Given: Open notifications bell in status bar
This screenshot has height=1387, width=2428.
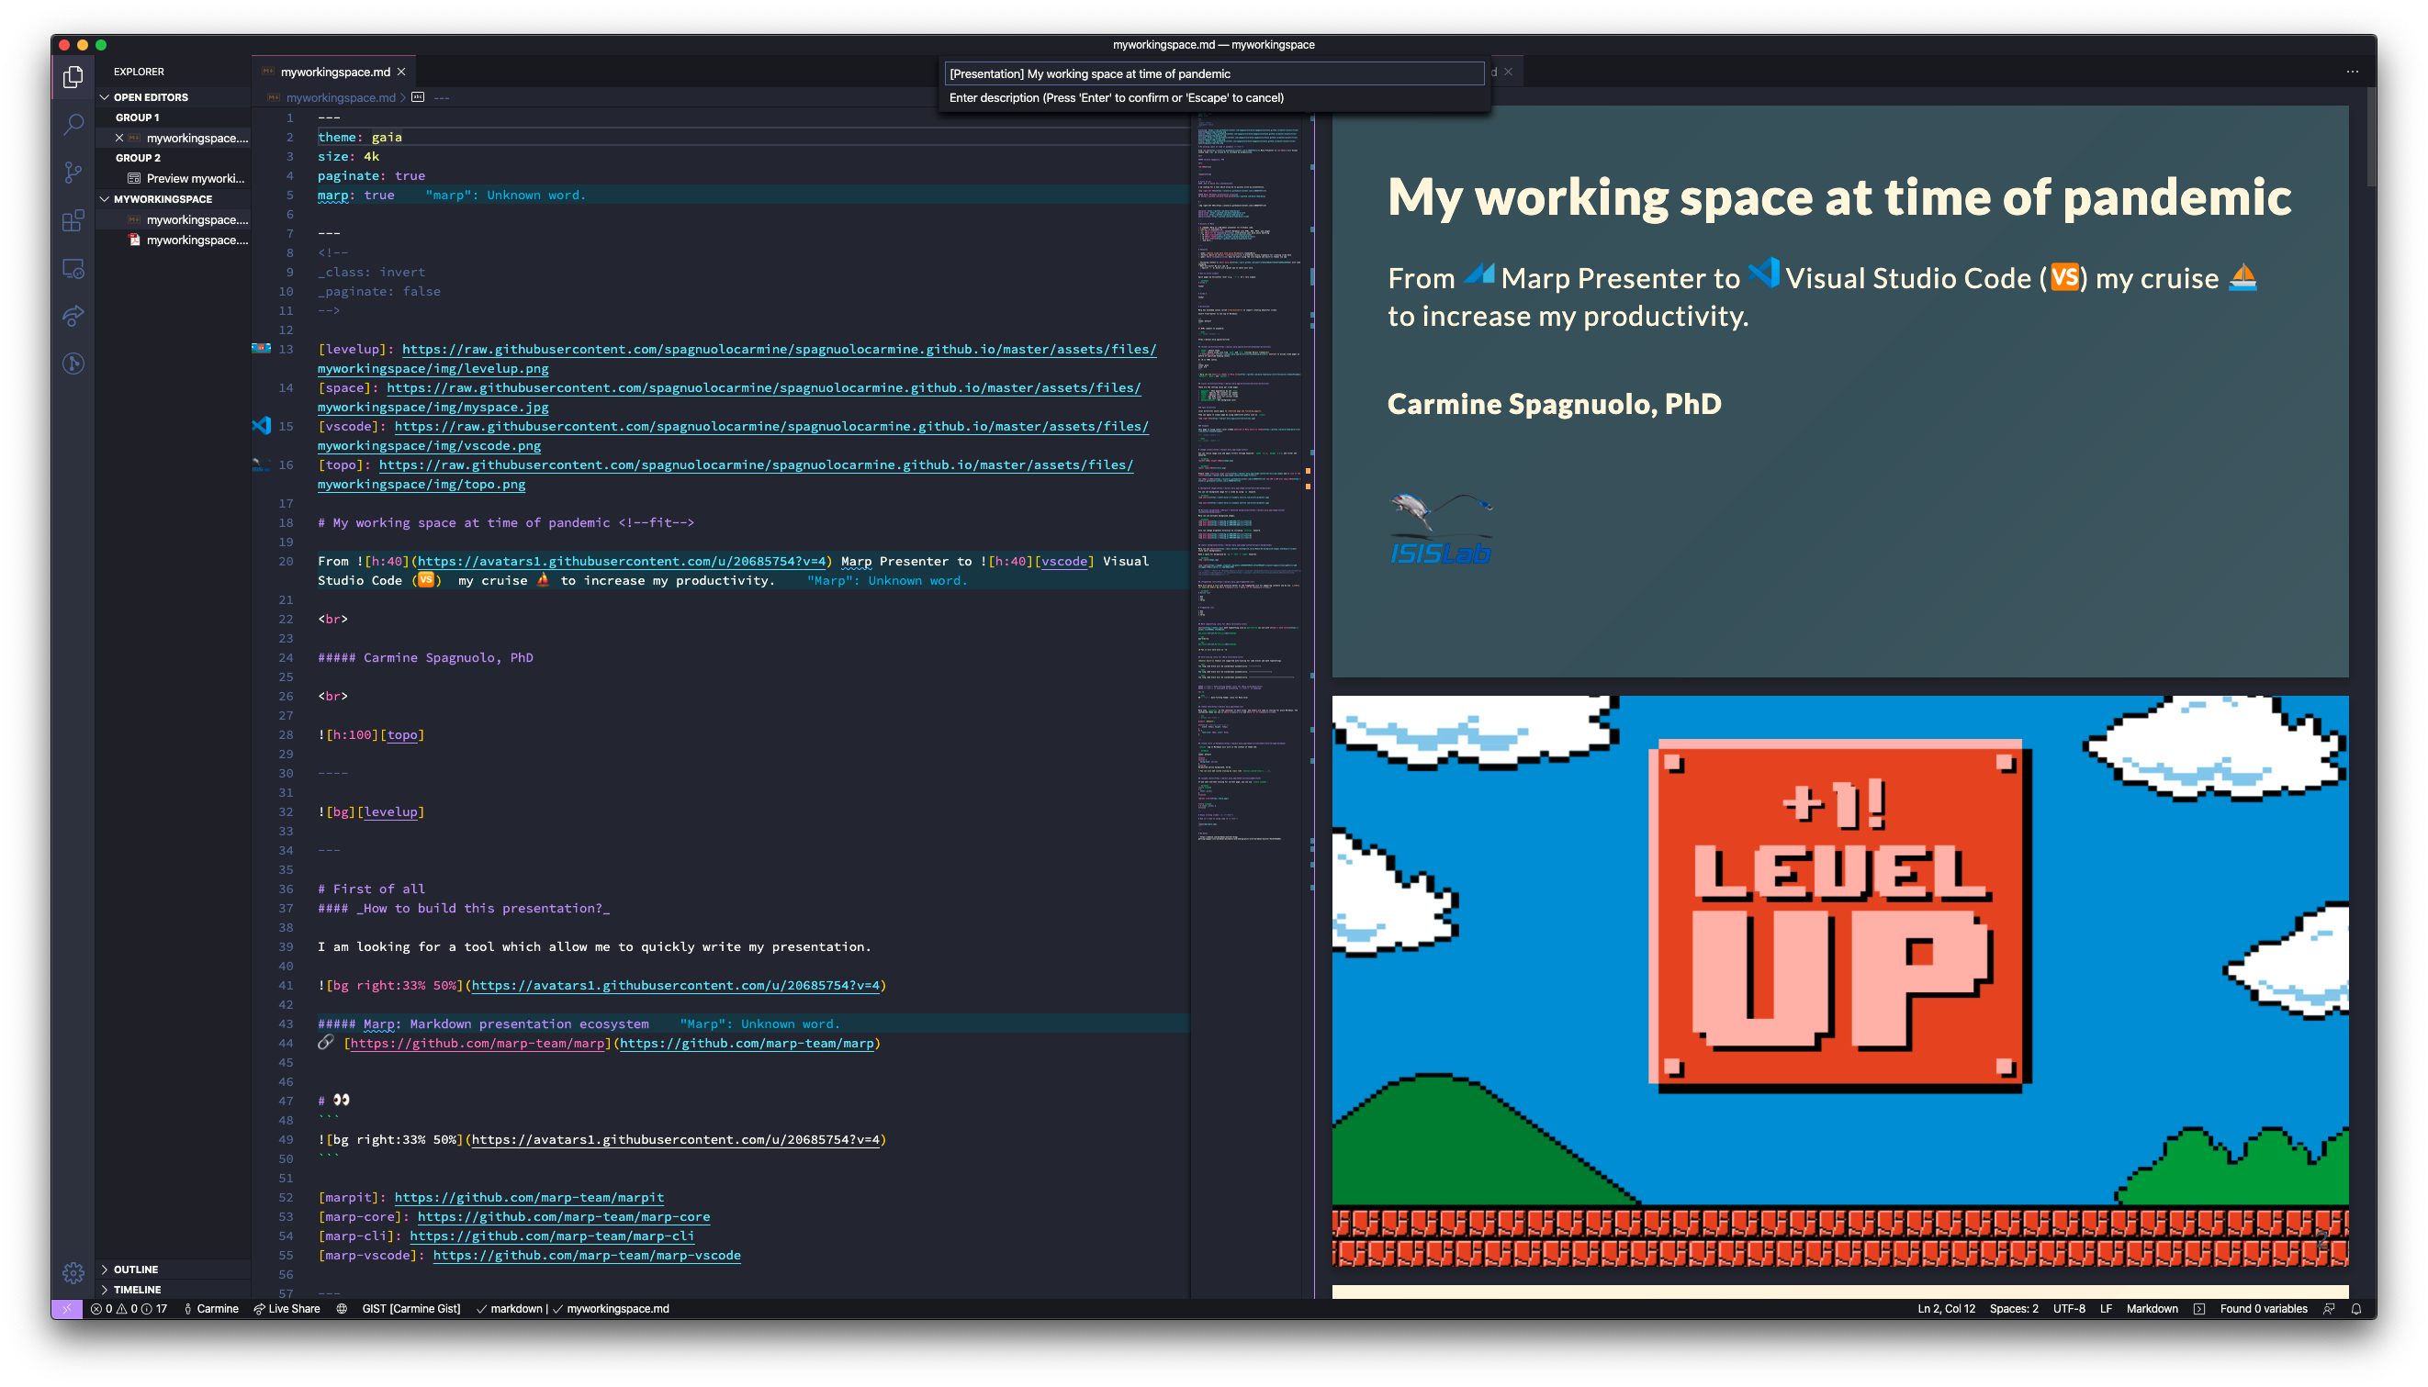Looking at the screenshot, I should coord(2355,1309).
